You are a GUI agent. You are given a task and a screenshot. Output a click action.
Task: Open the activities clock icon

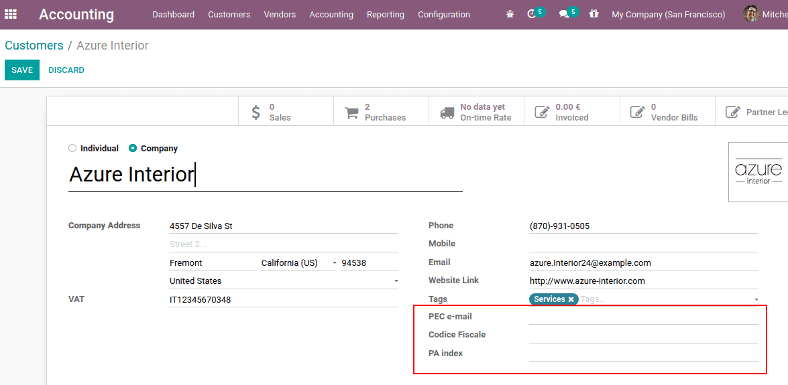532,15
